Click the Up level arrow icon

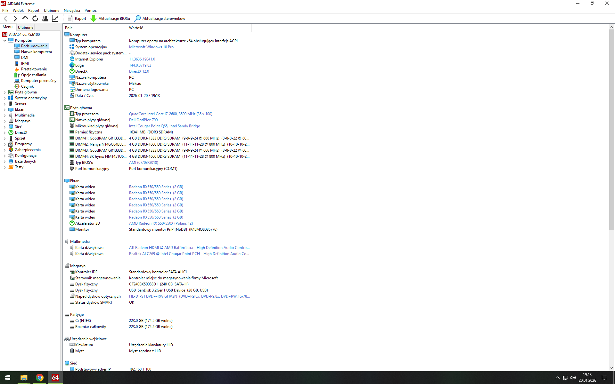tap(25, 18)
